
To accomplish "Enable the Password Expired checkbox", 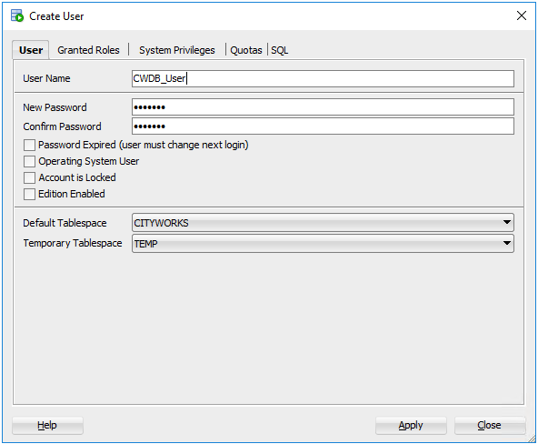I will [29, 145].
